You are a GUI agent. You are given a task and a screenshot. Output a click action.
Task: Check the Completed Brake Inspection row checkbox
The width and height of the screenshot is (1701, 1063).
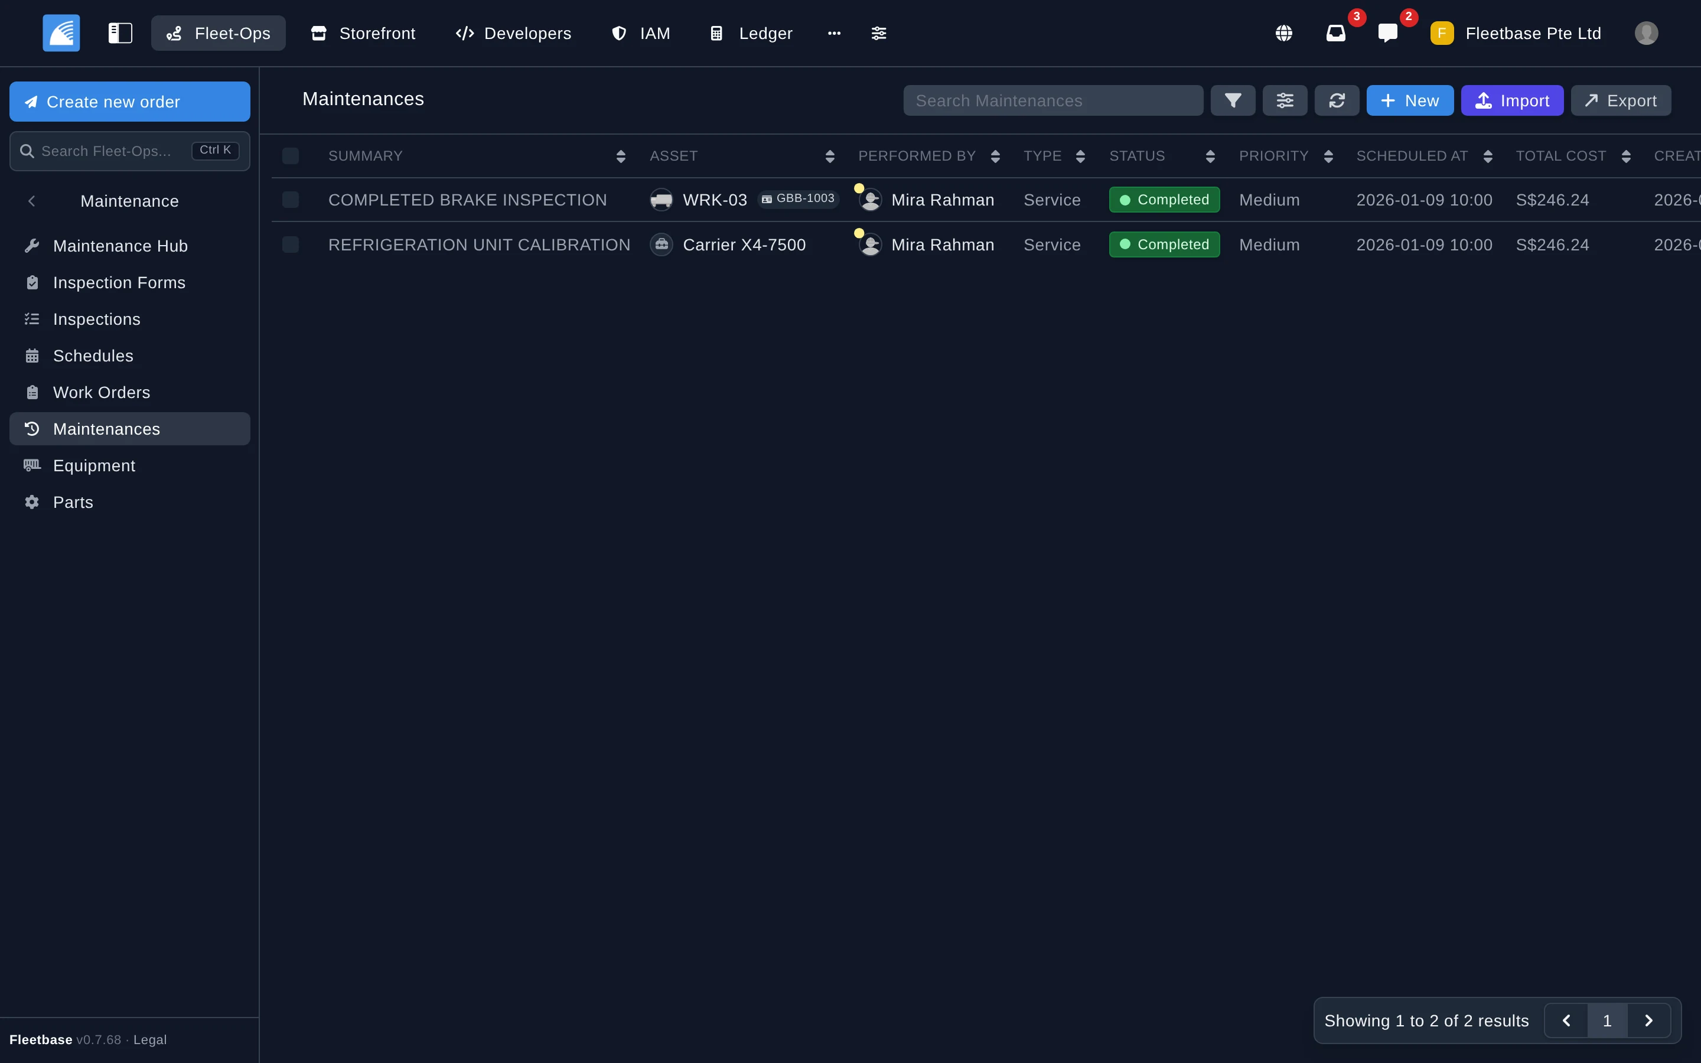pyautogui.click(x=291, y=200)
